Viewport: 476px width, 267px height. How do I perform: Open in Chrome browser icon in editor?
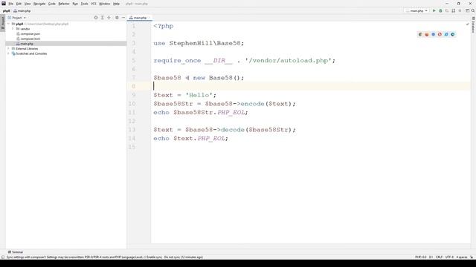point(420,35)
